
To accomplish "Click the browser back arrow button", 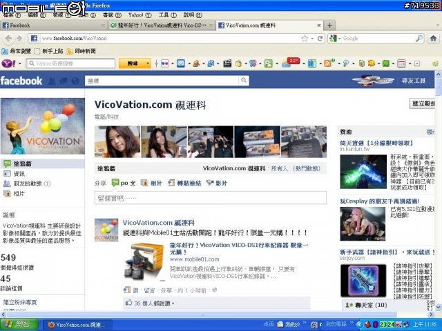I will (8, 39).
